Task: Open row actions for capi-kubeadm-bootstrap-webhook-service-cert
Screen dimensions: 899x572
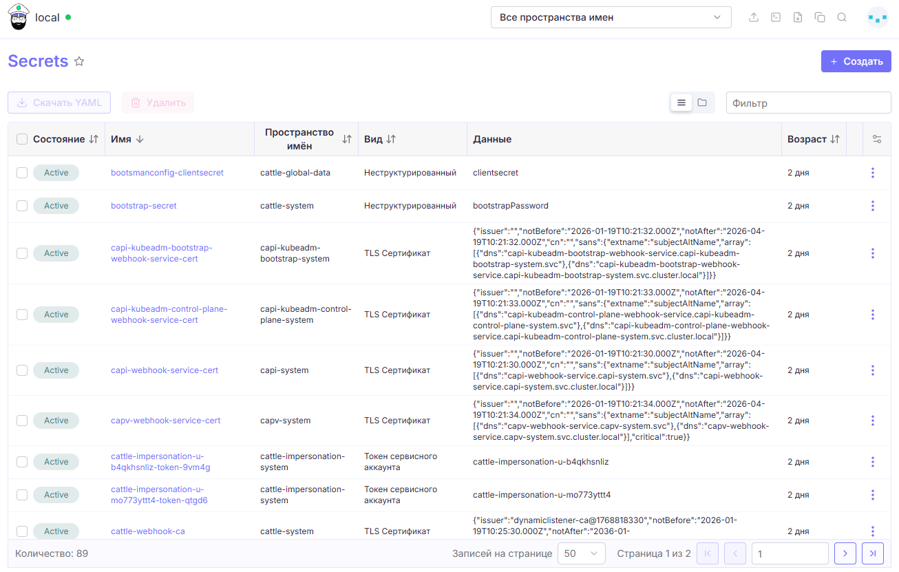Action: 873,253
